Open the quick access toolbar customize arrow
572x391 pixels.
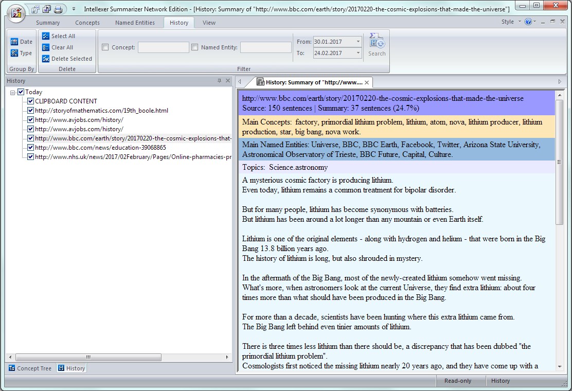coord(74,9)
